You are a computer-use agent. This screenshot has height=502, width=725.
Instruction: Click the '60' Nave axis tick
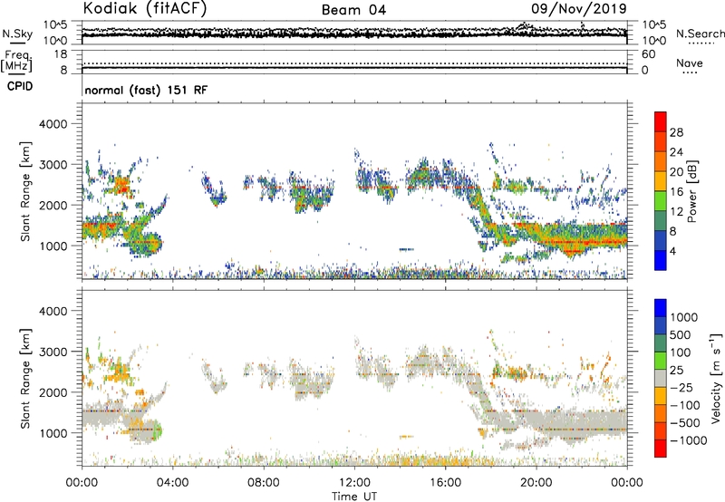(648, 54)
